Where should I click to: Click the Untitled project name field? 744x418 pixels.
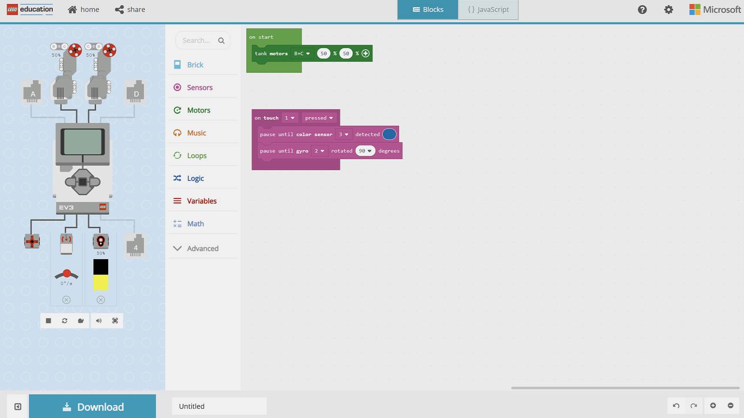click(x=219, y=406)
